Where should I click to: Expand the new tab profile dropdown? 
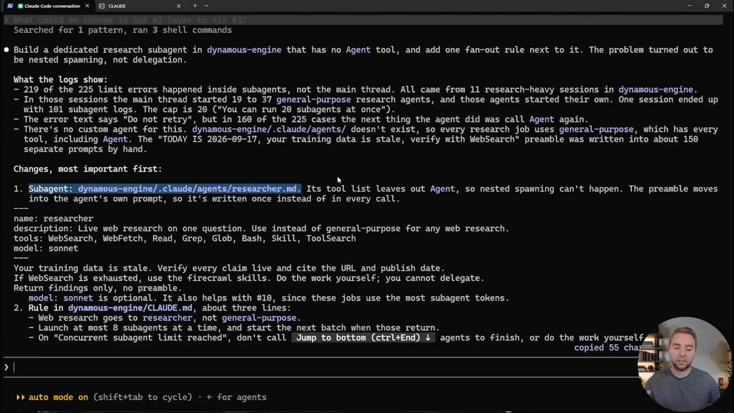(x=206, y=6)
